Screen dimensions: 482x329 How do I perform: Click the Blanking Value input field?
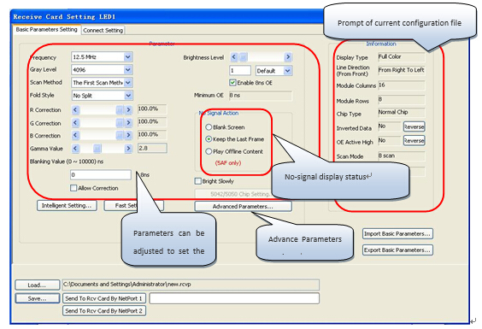tap(101, 174)
